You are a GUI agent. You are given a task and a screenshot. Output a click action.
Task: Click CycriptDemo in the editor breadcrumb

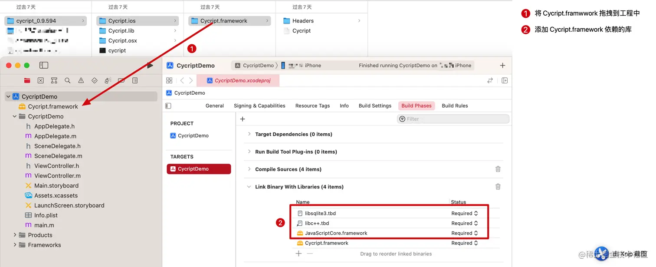click(x=186, y=93)
